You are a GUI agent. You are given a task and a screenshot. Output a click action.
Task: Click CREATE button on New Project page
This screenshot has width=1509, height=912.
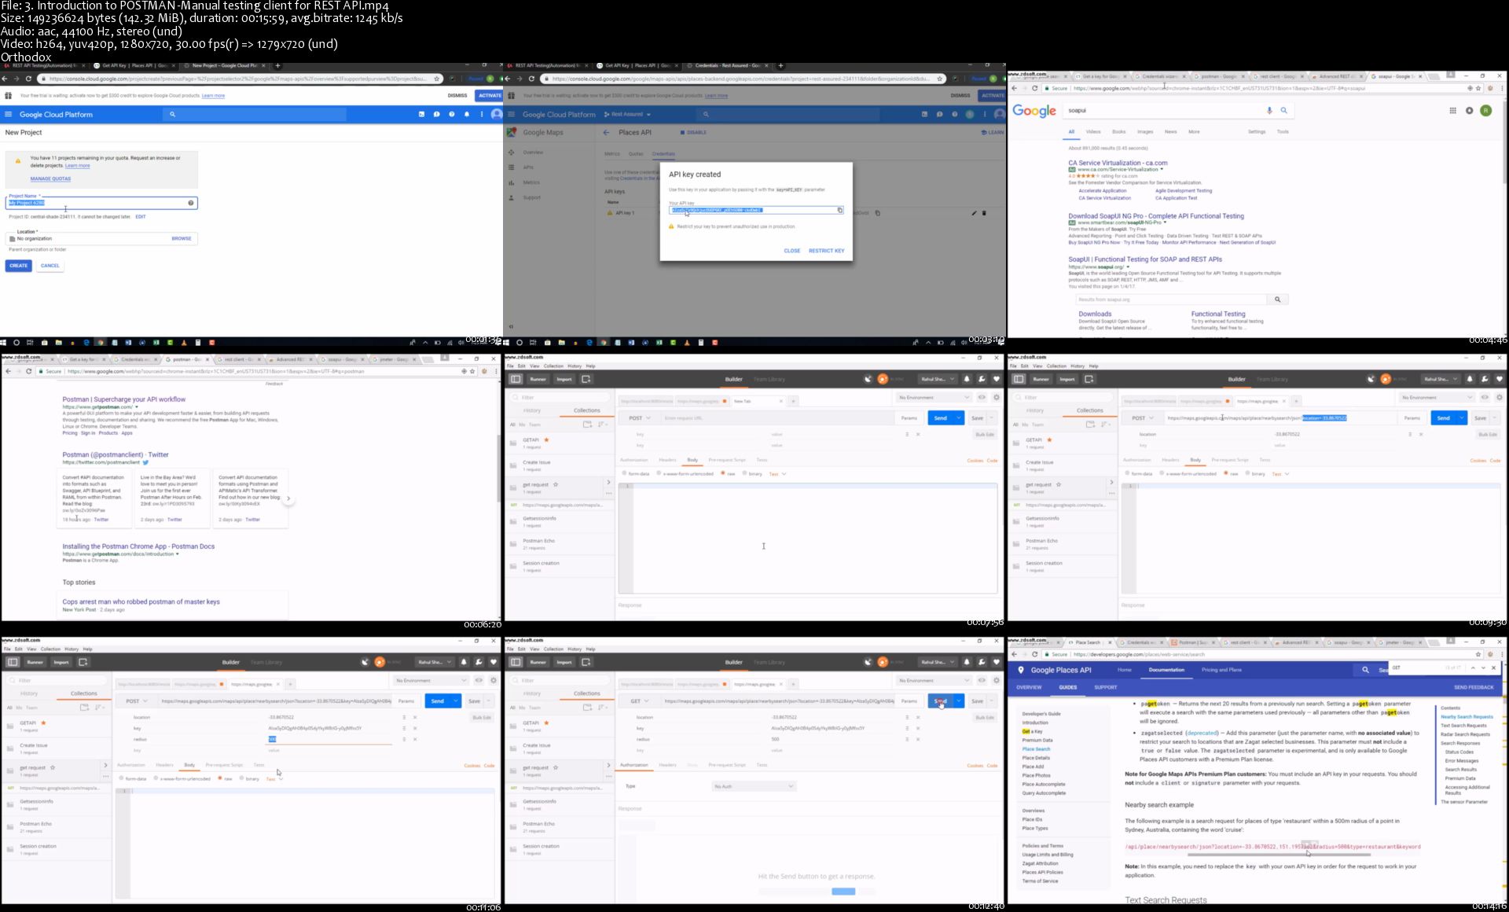pos(18,266)
